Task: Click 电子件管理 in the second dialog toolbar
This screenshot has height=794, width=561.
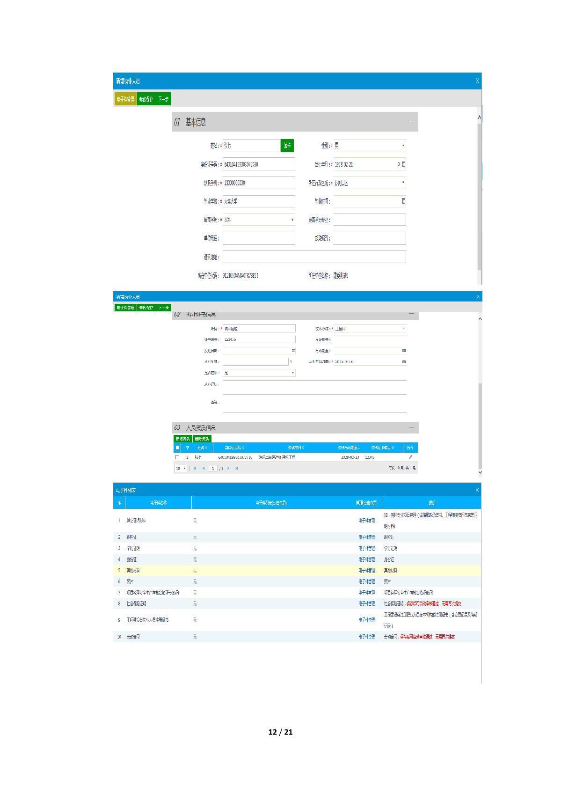Action: 125,308
